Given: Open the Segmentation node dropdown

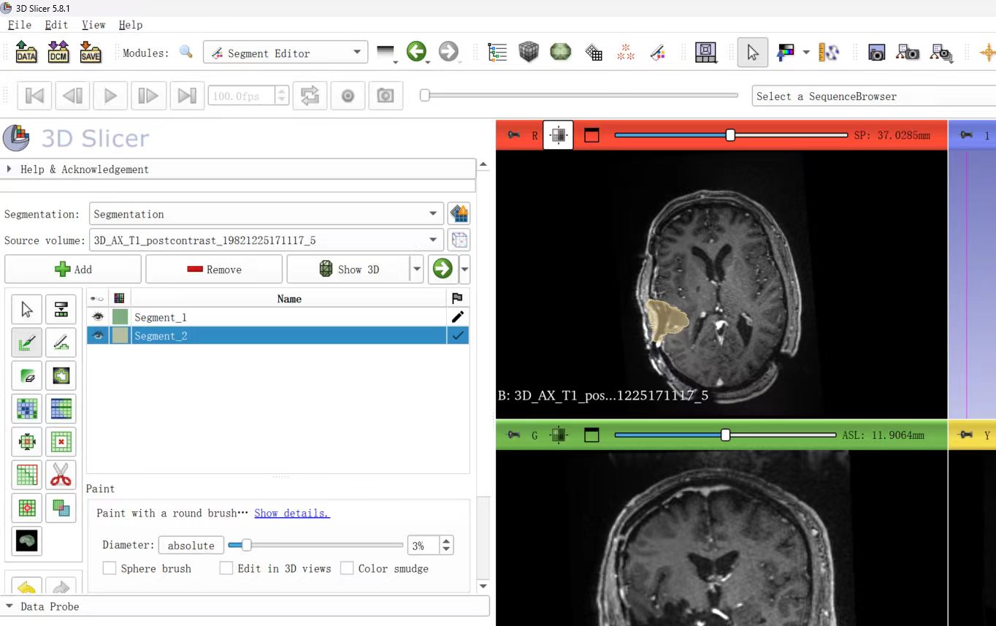Looking at the screenshot, I should [x=267, y=214].
